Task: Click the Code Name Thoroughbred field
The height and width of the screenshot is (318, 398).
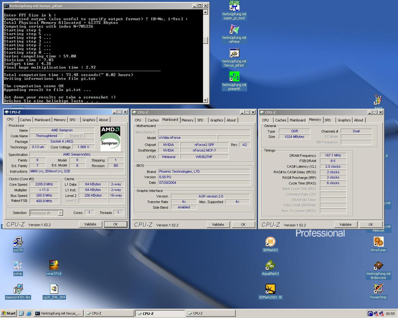Action: 46,136
